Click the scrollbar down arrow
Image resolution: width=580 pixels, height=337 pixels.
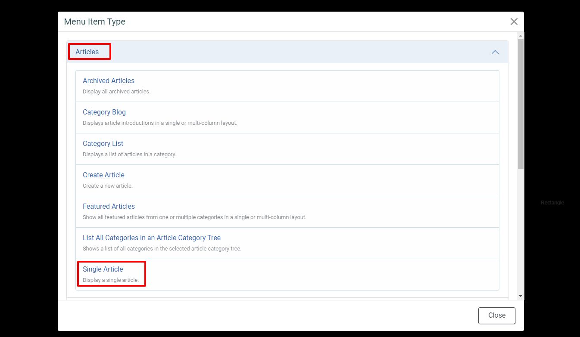point(521,296)
